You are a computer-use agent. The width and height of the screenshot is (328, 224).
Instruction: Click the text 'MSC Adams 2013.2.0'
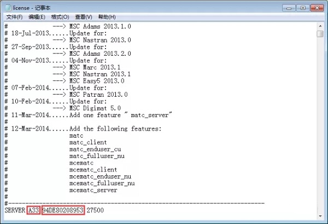point(100,54)
